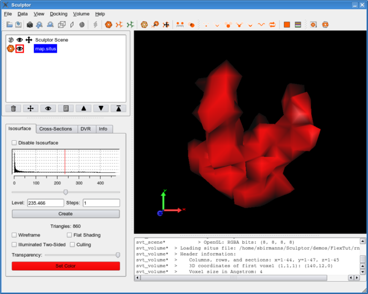368x294 pixels.
Task: Open the Volume menu
Action: 81,14
